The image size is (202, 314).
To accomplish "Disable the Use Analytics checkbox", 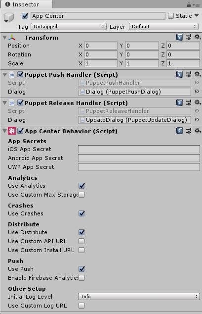I will pyautogui.click(x=81, y=186).
